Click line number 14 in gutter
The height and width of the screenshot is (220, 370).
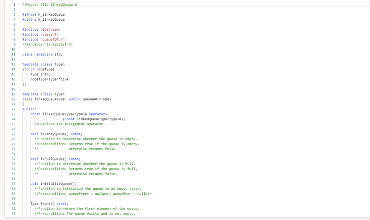(x=13, y=69)
